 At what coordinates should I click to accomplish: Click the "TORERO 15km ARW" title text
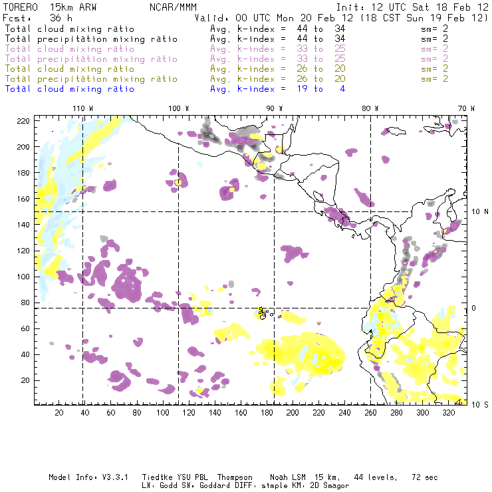(50, 7)
